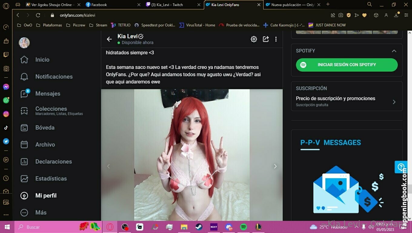Open the three-dot profile options menu

pyautogui.click(x=276, y=39)
